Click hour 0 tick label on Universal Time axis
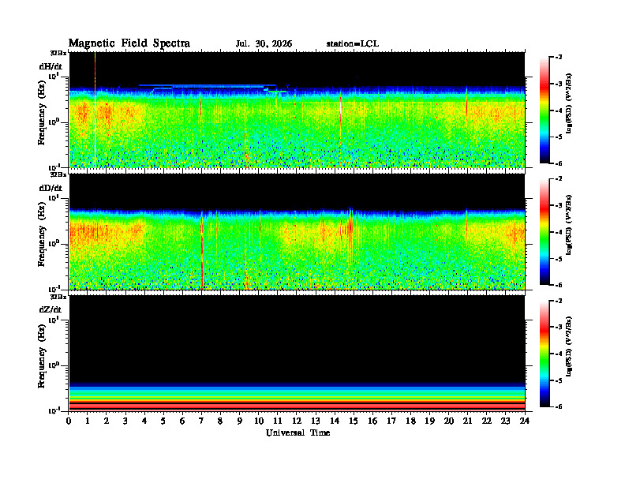Viewport: 625px width, 483px height. click(x=69, y=421)
